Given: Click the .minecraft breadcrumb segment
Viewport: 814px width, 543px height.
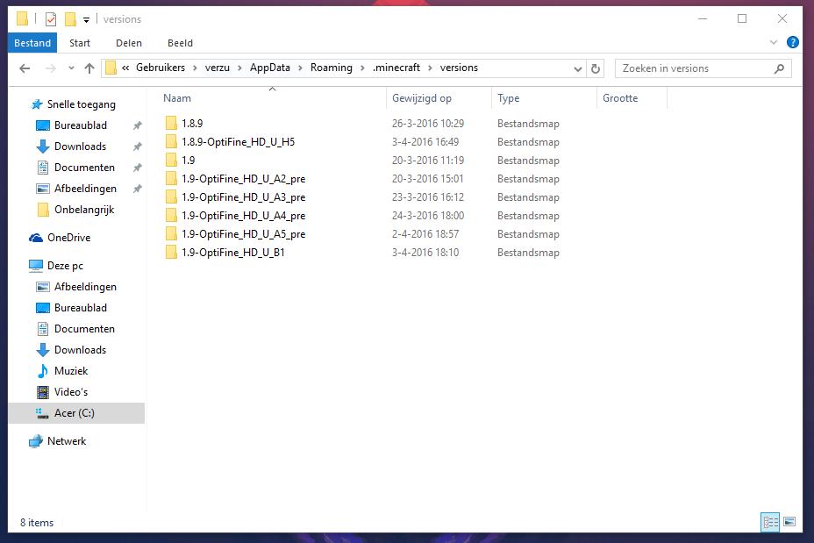Looking at the screenshot, I should click(x=396, y=68).
